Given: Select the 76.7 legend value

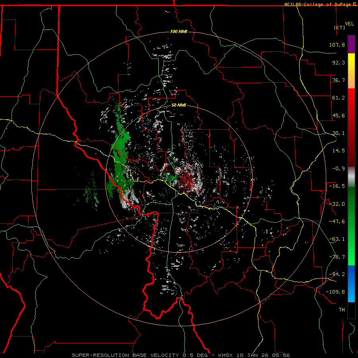Looking at the screenshot, I should click(339, 80).
